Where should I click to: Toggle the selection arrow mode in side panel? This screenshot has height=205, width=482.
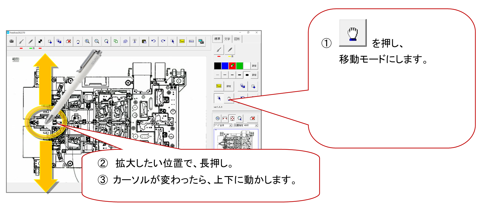(x=219, y=98)
